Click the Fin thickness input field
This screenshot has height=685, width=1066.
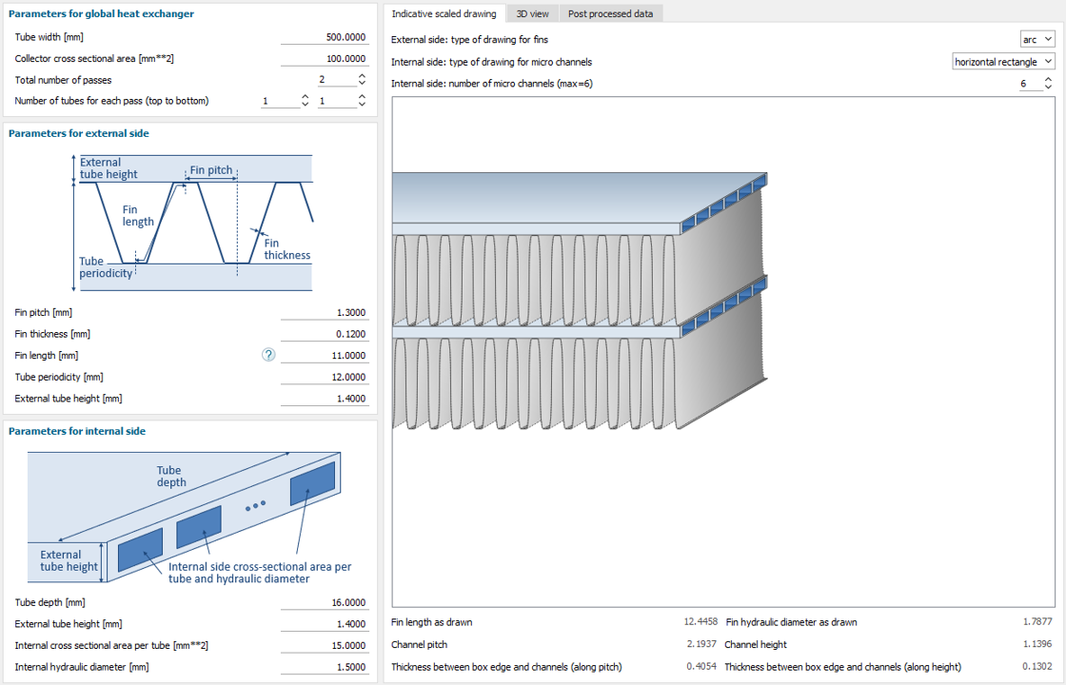click(x=324, y=334)
